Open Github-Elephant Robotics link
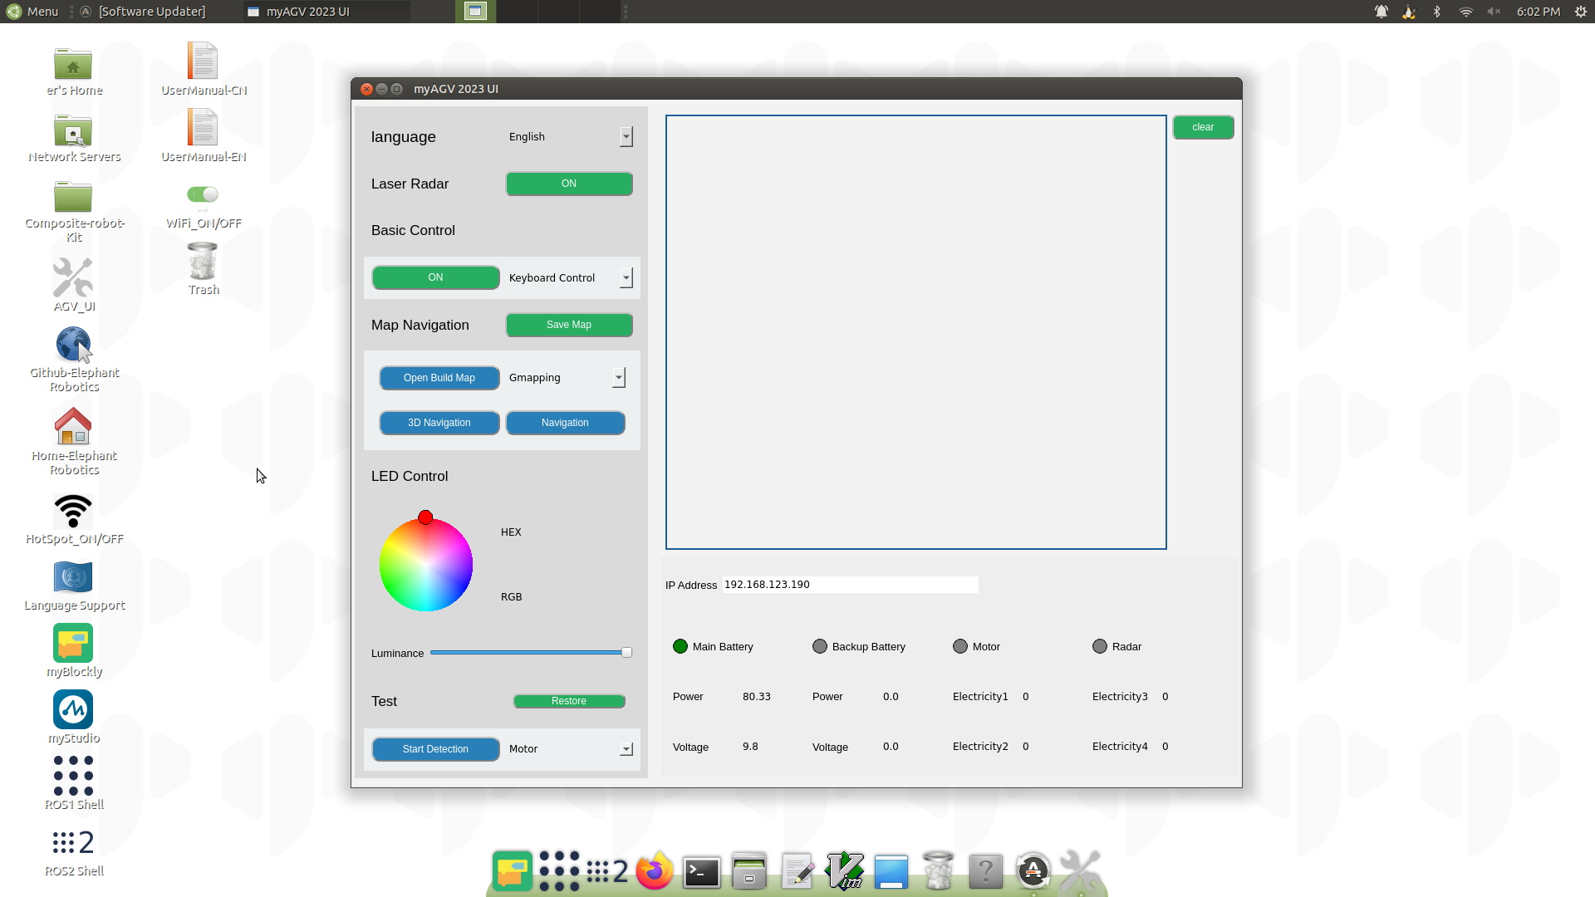The height and width of the screenshot is (897, 1595). (x=73, y=345)
